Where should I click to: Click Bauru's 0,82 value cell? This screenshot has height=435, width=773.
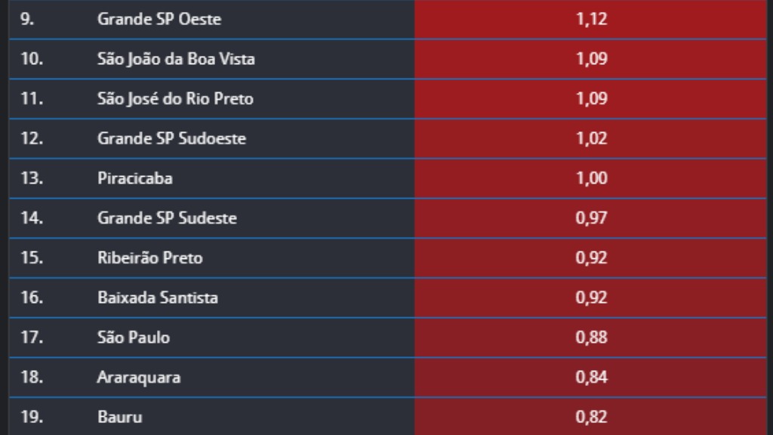(x=591, y=417)
